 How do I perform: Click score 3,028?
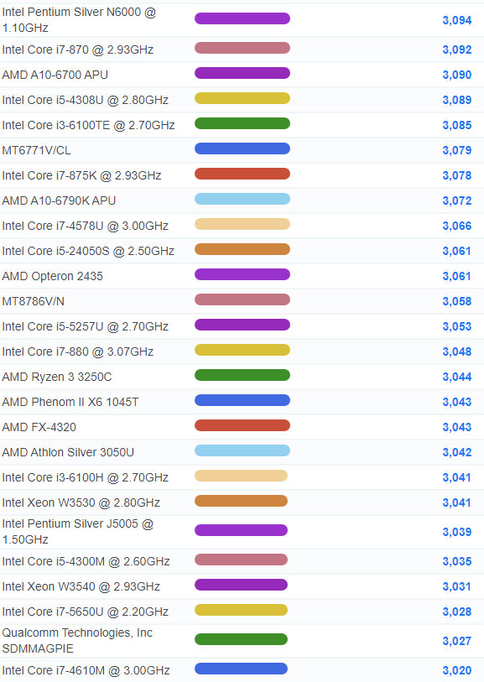click(457, 612)
